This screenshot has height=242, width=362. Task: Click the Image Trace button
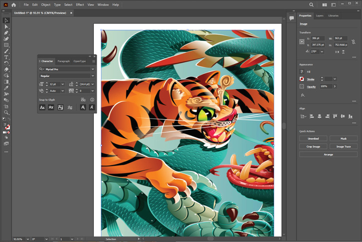point(344,147)
